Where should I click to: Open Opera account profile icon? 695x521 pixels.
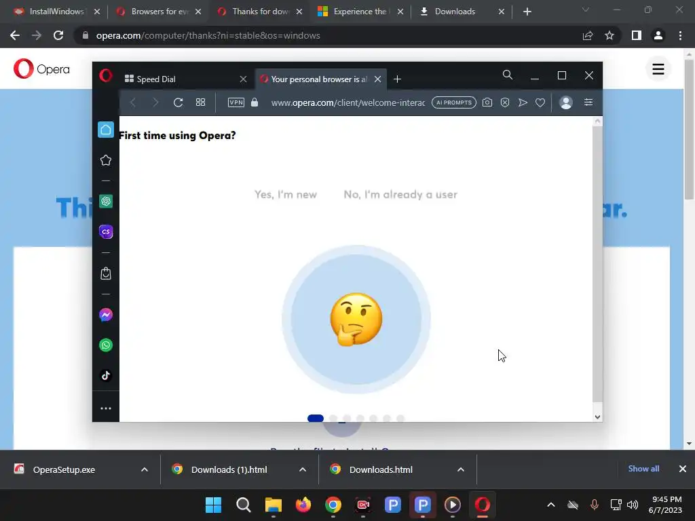[566, 103]
